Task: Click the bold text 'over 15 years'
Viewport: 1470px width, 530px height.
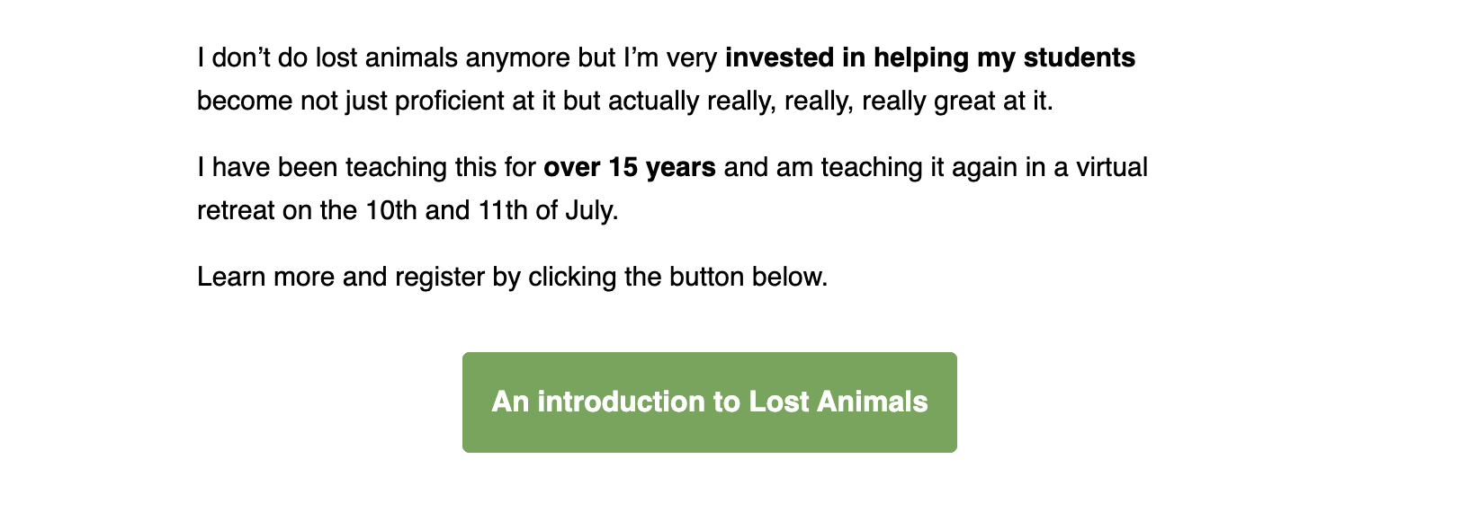Action: point(630,167)
